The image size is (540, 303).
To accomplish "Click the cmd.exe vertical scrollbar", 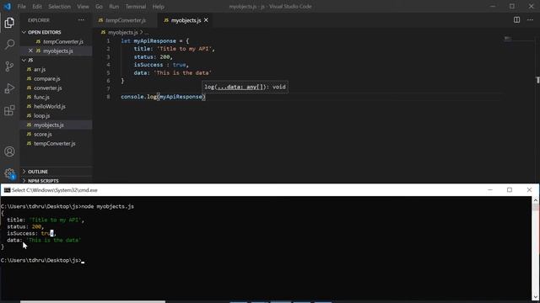I will [x=536, y=249].
